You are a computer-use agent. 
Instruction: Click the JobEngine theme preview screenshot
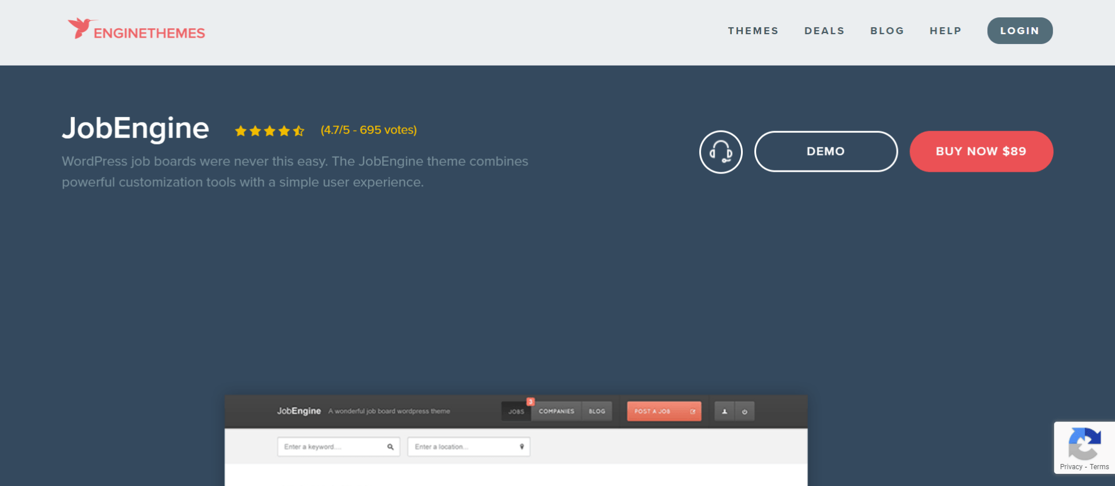(x=516, y=441)
